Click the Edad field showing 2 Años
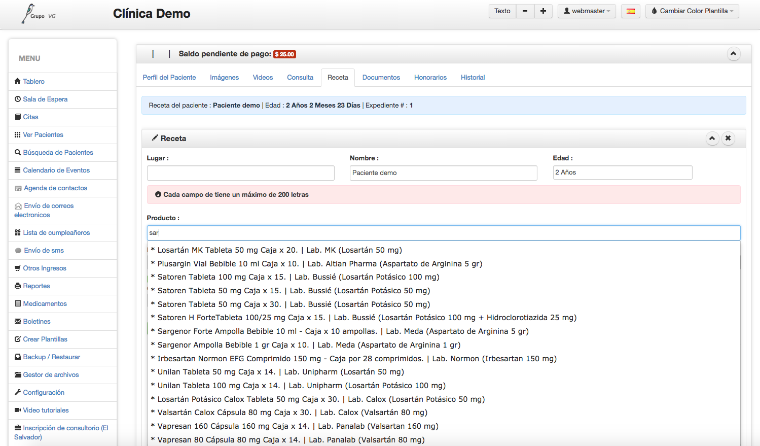Image resolution: width=760 pixels, height=446 pixels. point(623,173)
